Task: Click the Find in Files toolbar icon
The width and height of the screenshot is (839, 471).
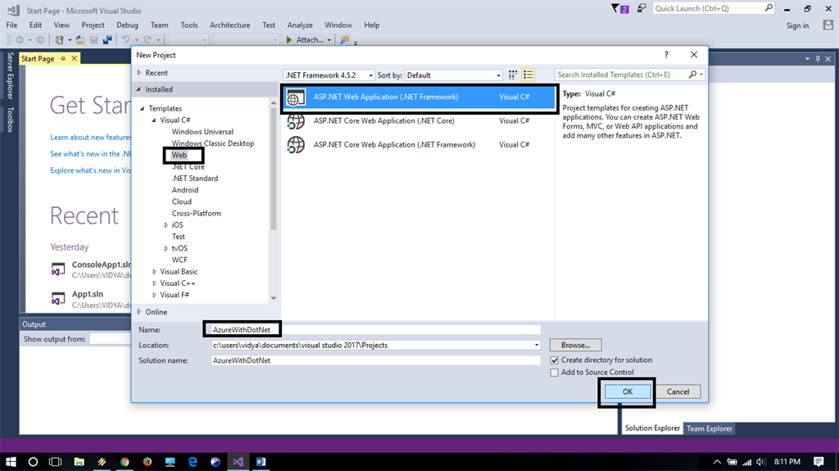Action: point(345,39)
